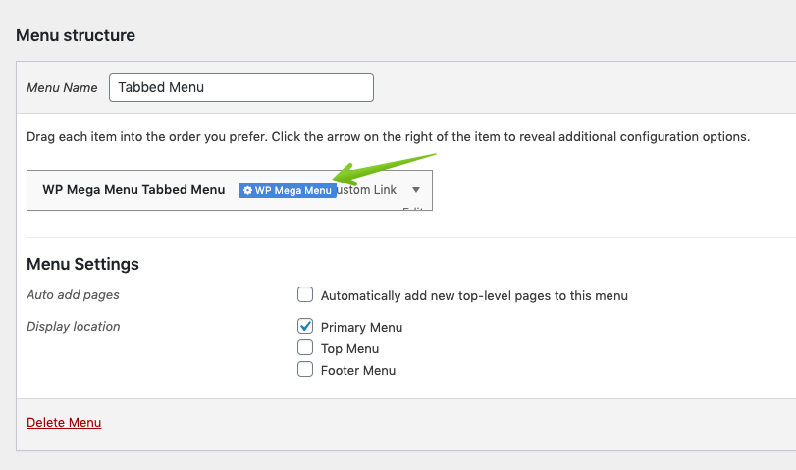Check the Footer Menu display location

click(305, 369)
